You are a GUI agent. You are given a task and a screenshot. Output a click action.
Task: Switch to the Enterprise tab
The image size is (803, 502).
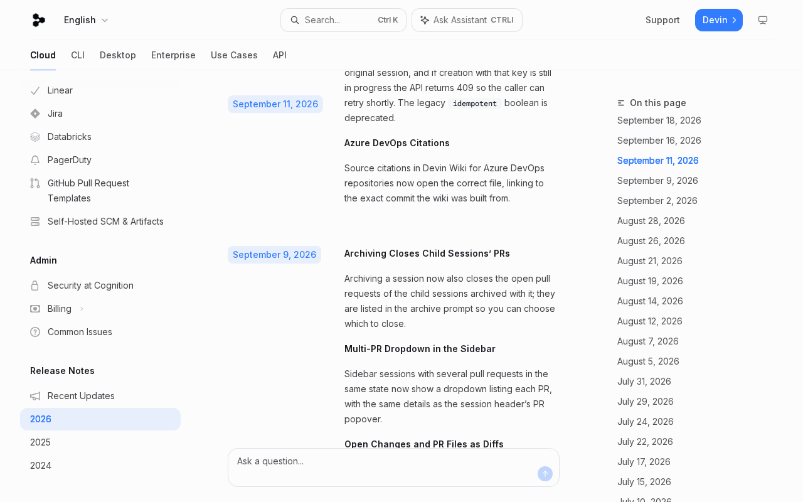173,55
